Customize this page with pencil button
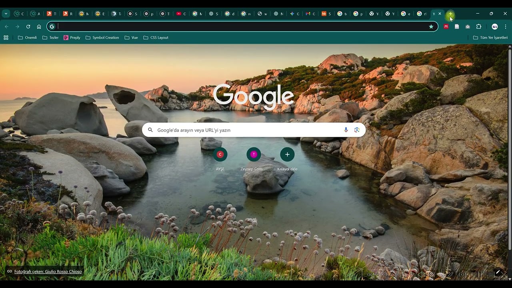512x288 pixels. 498,272
